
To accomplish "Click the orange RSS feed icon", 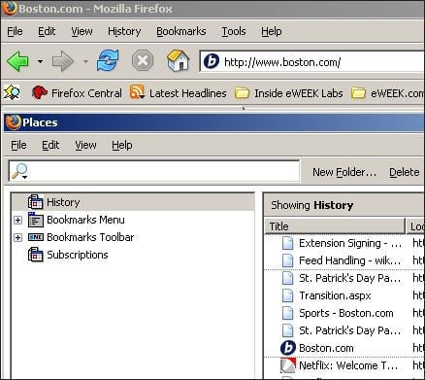I will [137, 92].
